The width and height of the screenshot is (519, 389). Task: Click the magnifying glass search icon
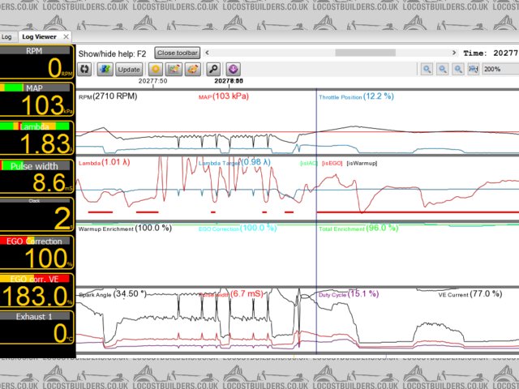pyautogui.click(x=213, y=70)
